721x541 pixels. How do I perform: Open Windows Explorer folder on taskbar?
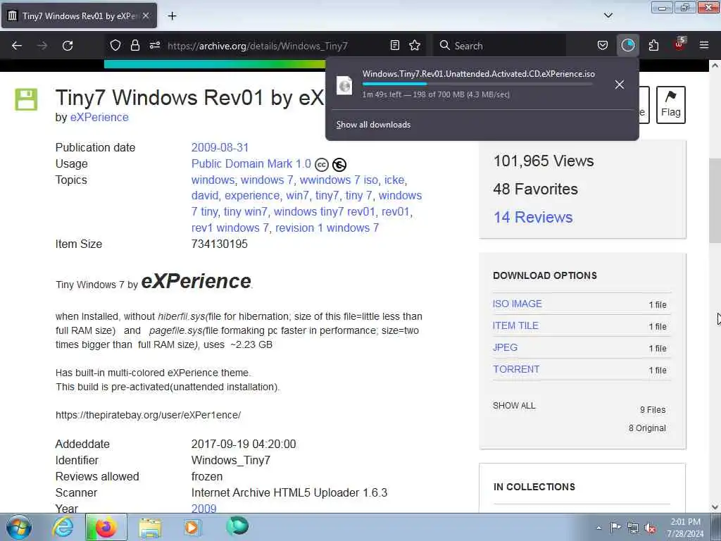[x=150, y=527]
